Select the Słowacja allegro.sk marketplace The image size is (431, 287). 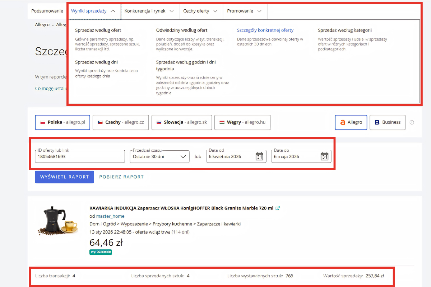point(181,122)
